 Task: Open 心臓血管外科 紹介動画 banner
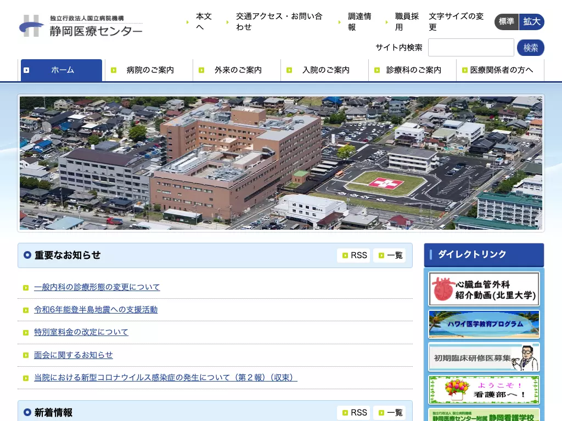pyautogui.click(x=484, y=289)
